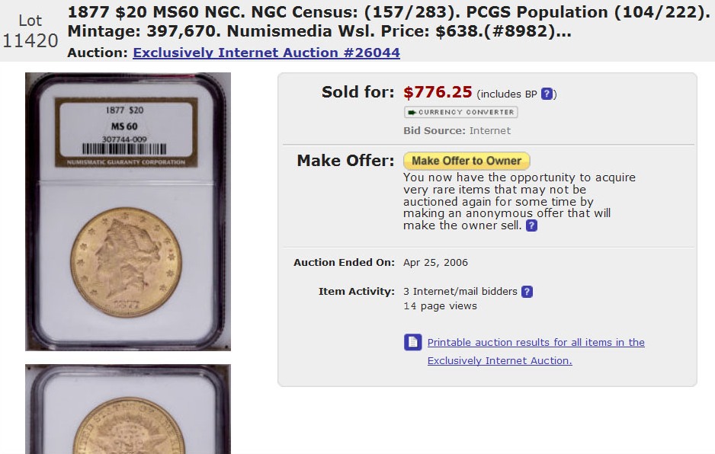This screenshot has width=715, height=454.
Task: Click the gold coin in the top image
Action: click(127, 263)
